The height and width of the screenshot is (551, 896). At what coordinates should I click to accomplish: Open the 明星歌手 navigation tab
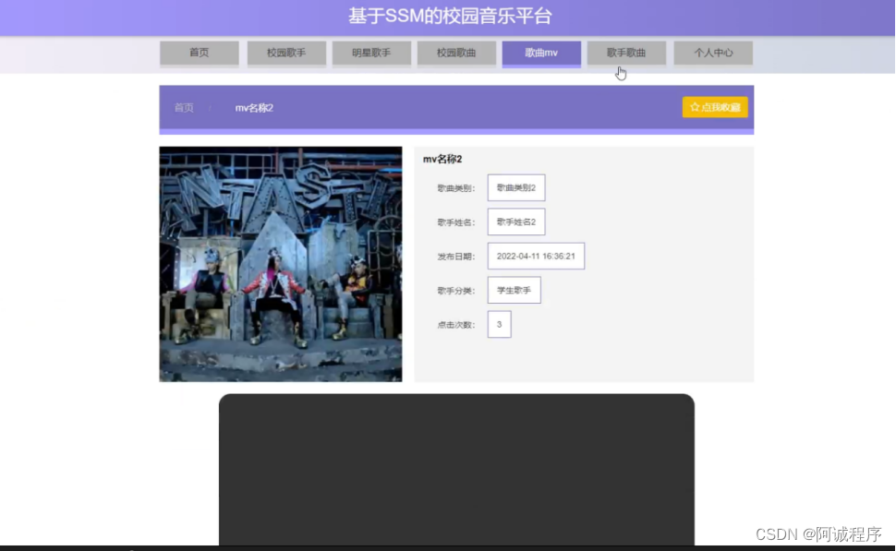click(371, 53)
